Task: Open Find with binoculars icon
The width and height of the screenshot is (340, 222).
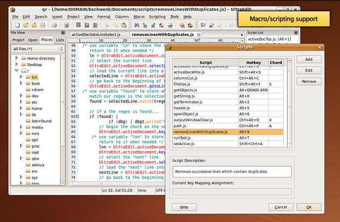Action: coord(136,25)
